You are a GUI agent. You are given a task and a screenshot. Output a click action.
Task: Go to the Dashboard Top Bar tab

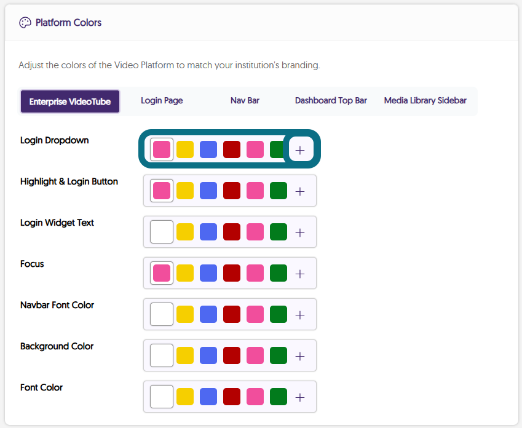pos(331,101)
